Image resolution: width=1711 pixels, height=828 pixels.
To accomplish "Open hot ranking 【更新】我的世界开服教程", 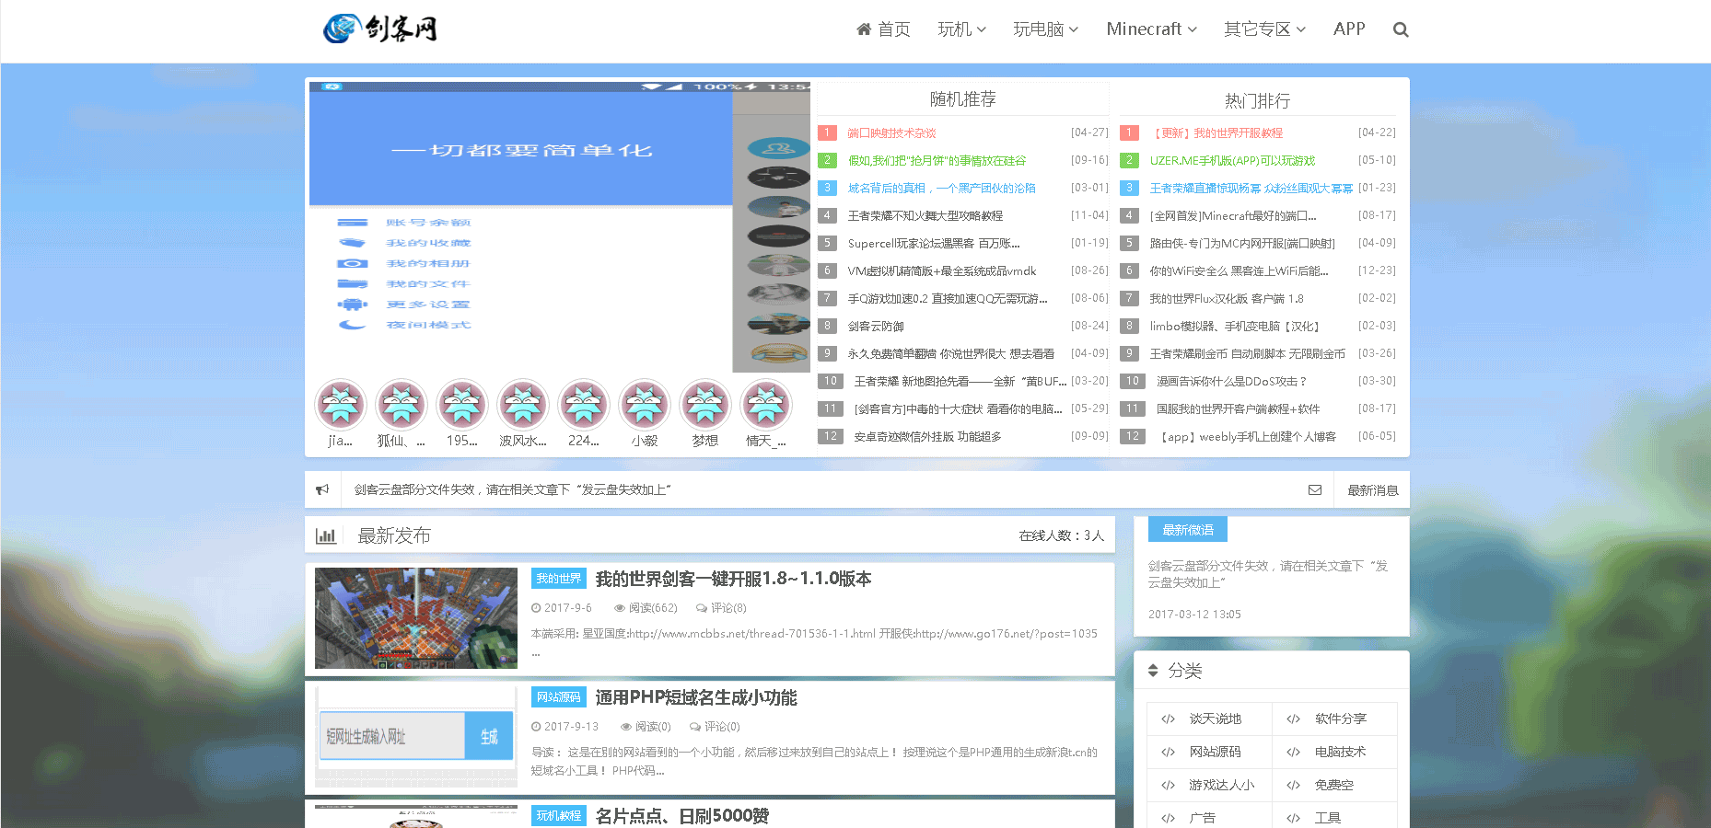I will click(1216, 133).
